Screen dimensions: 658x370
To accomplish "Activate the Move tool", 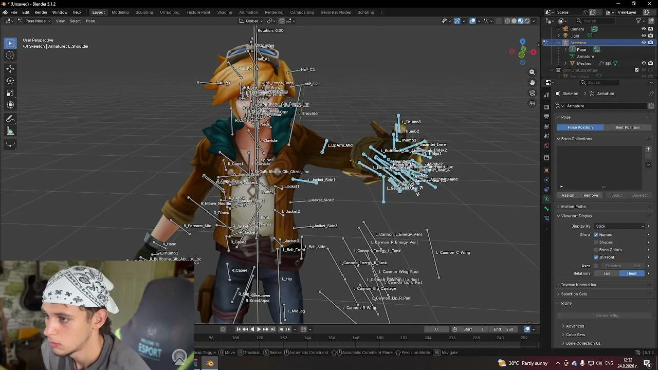I will 10,69.
